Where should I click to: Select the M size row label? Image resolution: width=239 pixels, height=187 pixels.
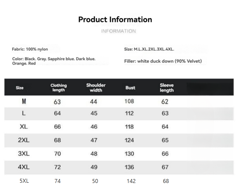click(24, 102)
